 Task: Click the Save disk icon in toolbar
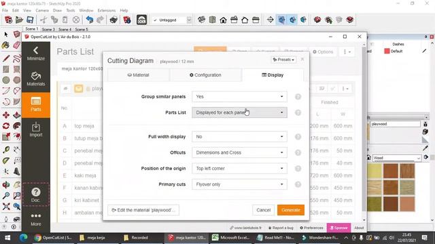click(30, 20)
